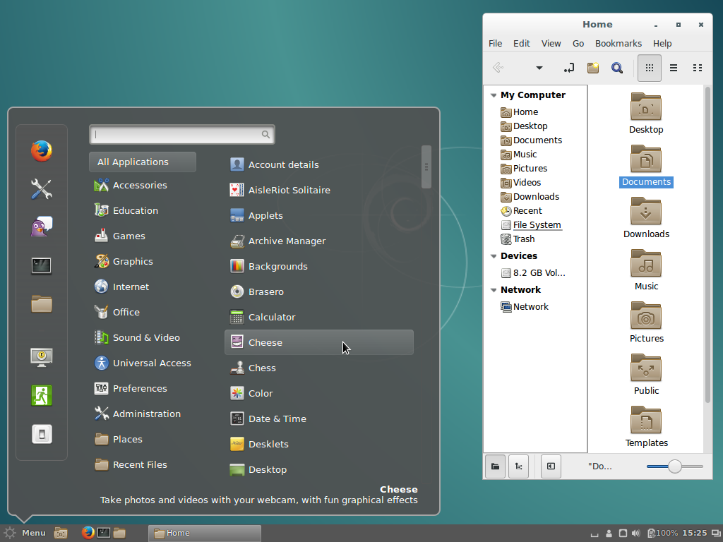Select Preferences category
Viewport: 723px width, 542px height.
click(x=143, y=388)
